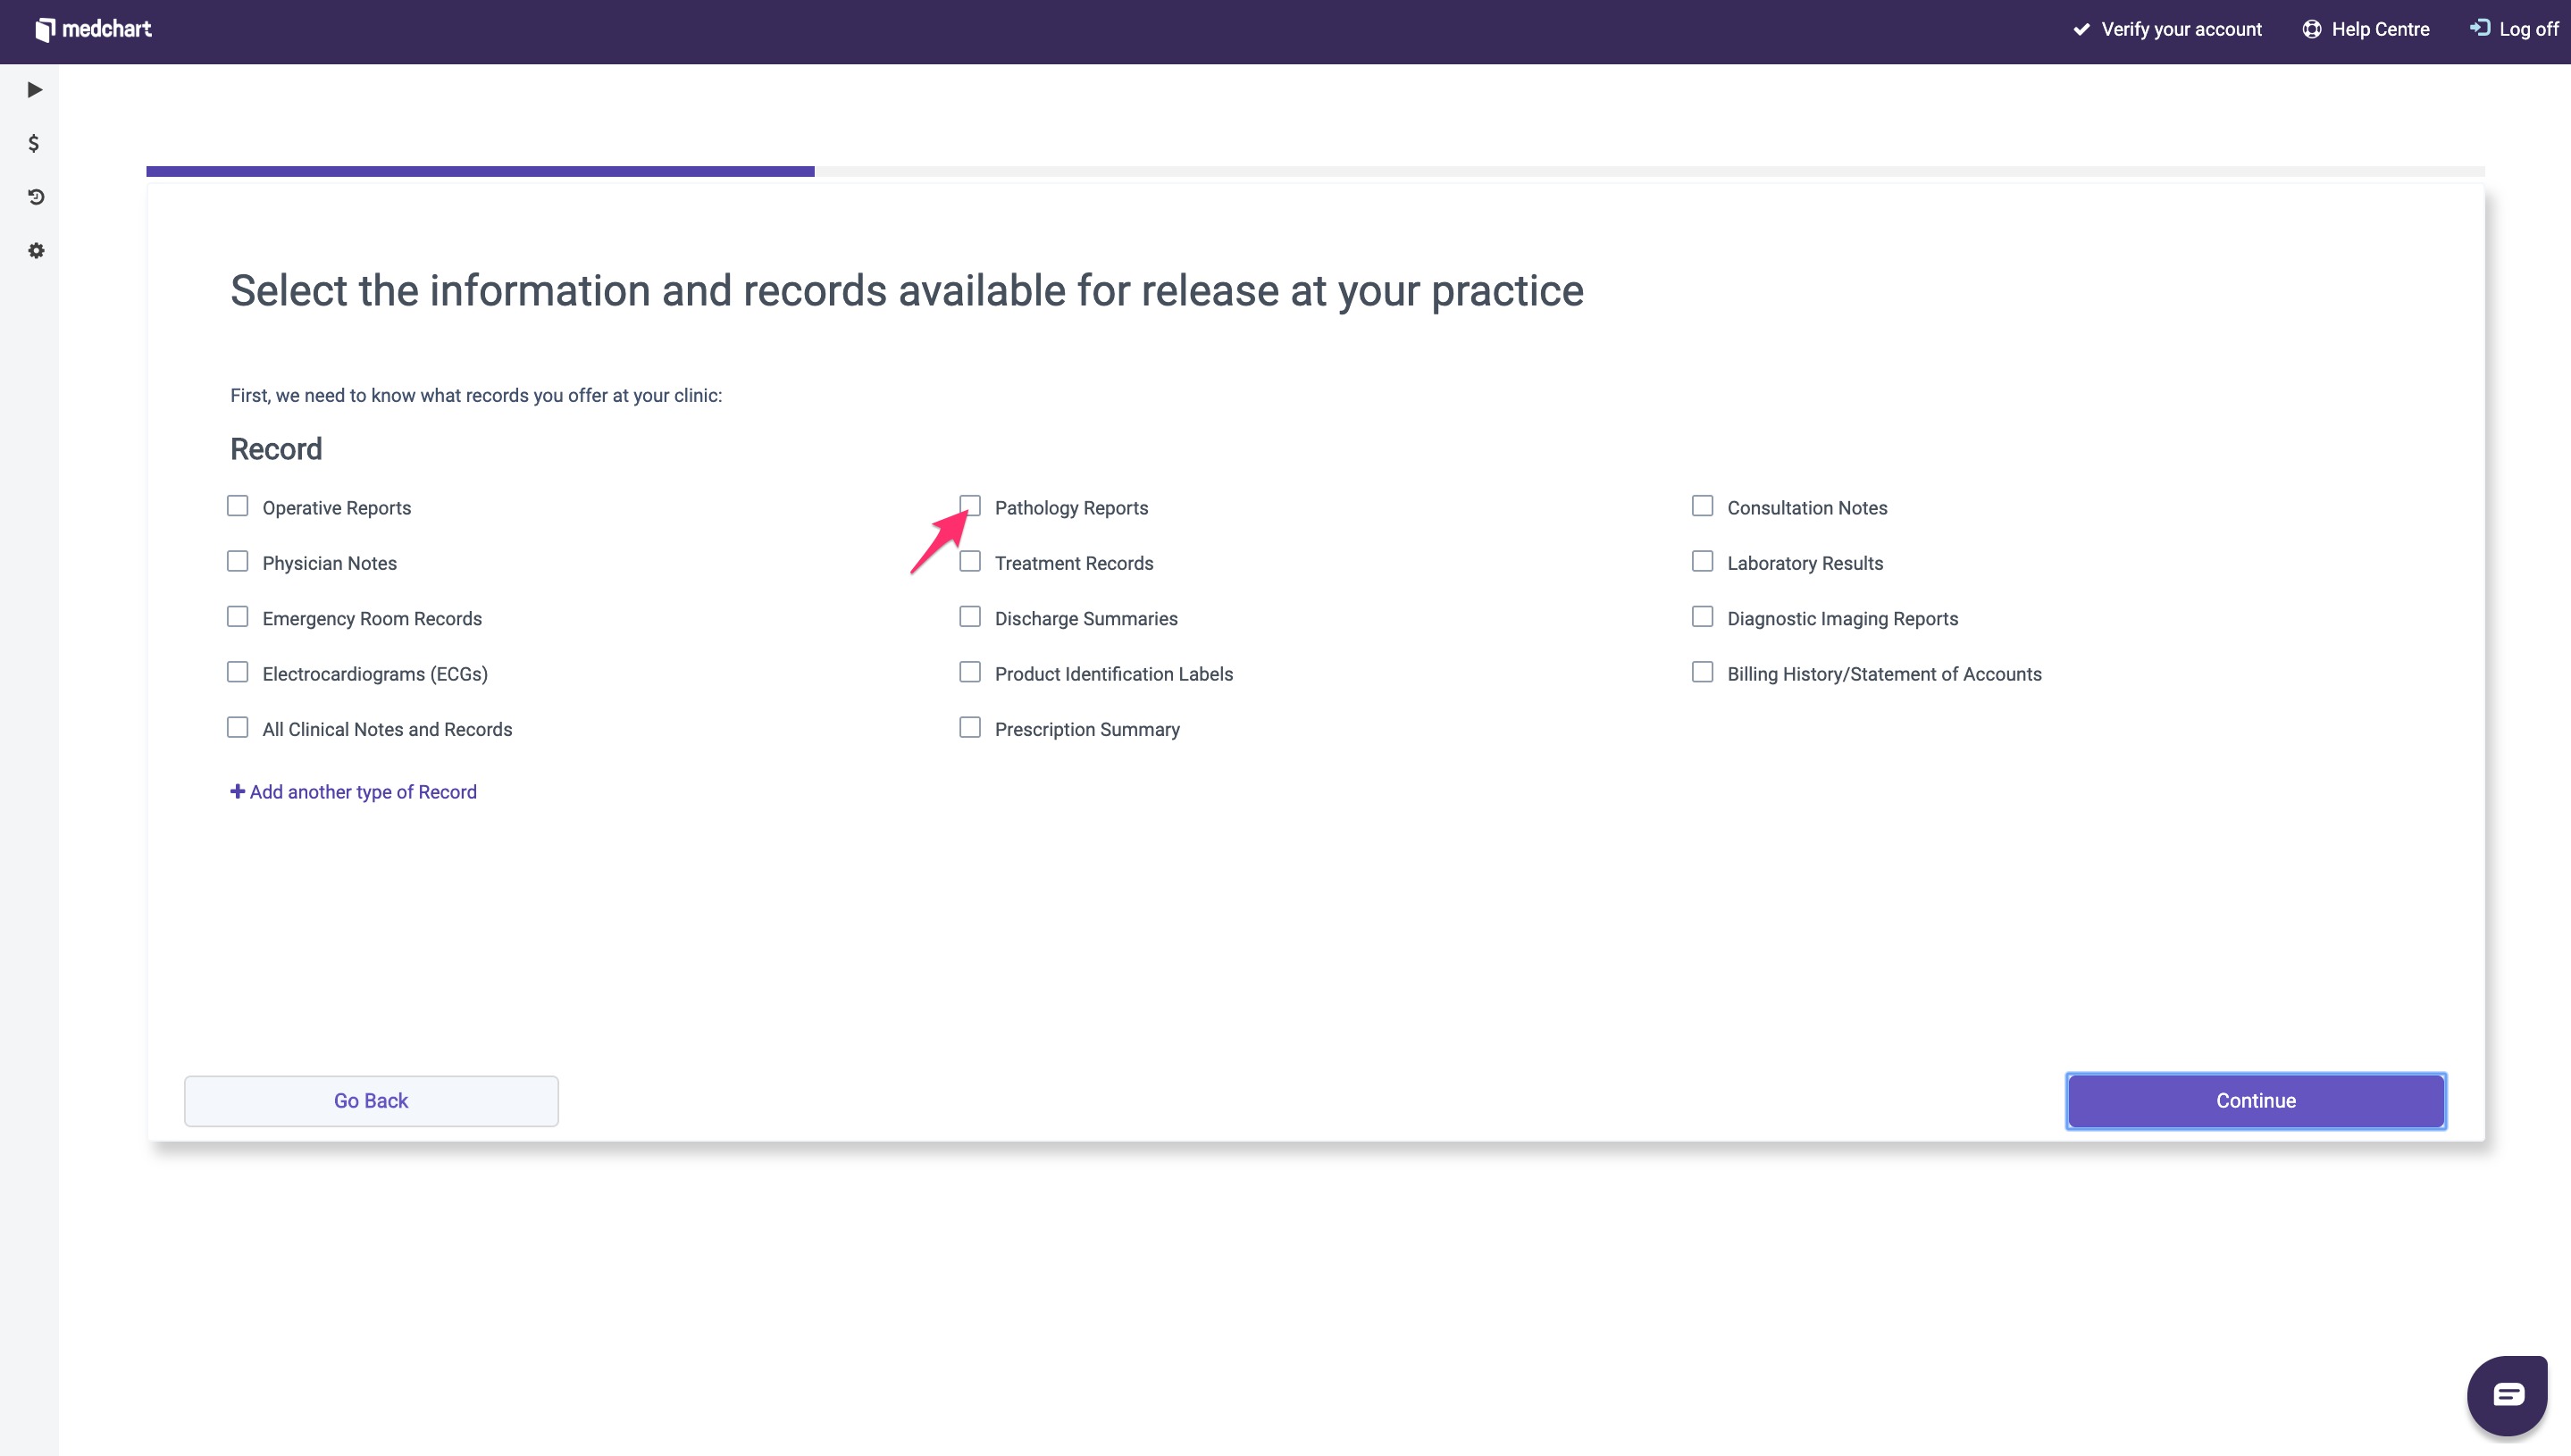2571x1456 pixels.
Task: Click the purple progress bar
Action: click(x=480, y=171)
